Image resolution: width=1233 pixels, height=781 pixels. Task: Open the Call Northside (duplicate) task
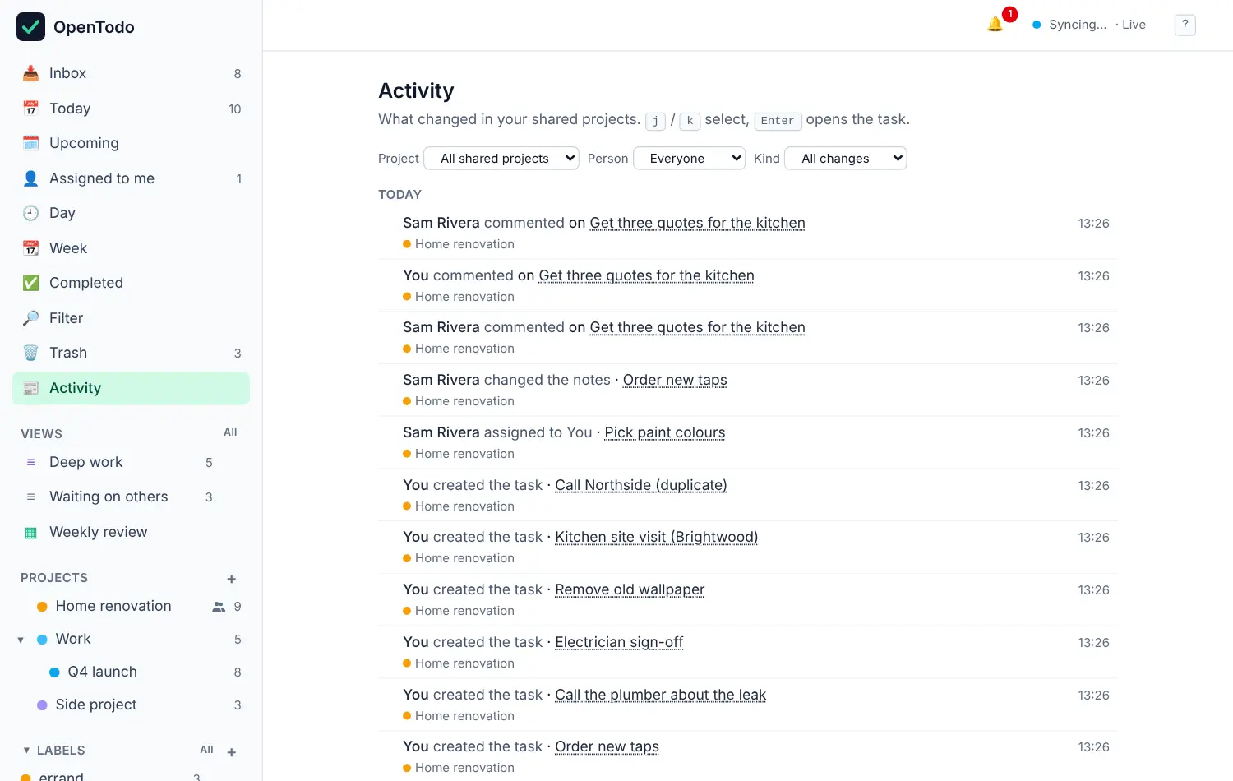[x=641, y=485]
